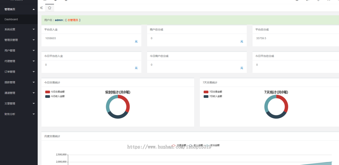Screen dimensions: 339x165
Task: Click red segment of 实时统计 donut chart
Action: click(x=127, y=102)
